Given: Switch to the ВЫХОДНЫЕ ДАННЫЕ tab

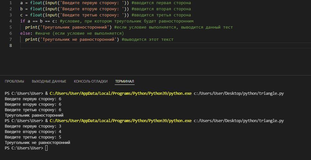Looking at the screenshot, I should 49,81.
